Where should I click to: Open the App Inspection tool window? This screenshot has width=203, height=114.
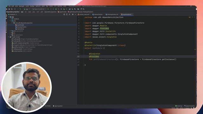click(x=58, y=106)
